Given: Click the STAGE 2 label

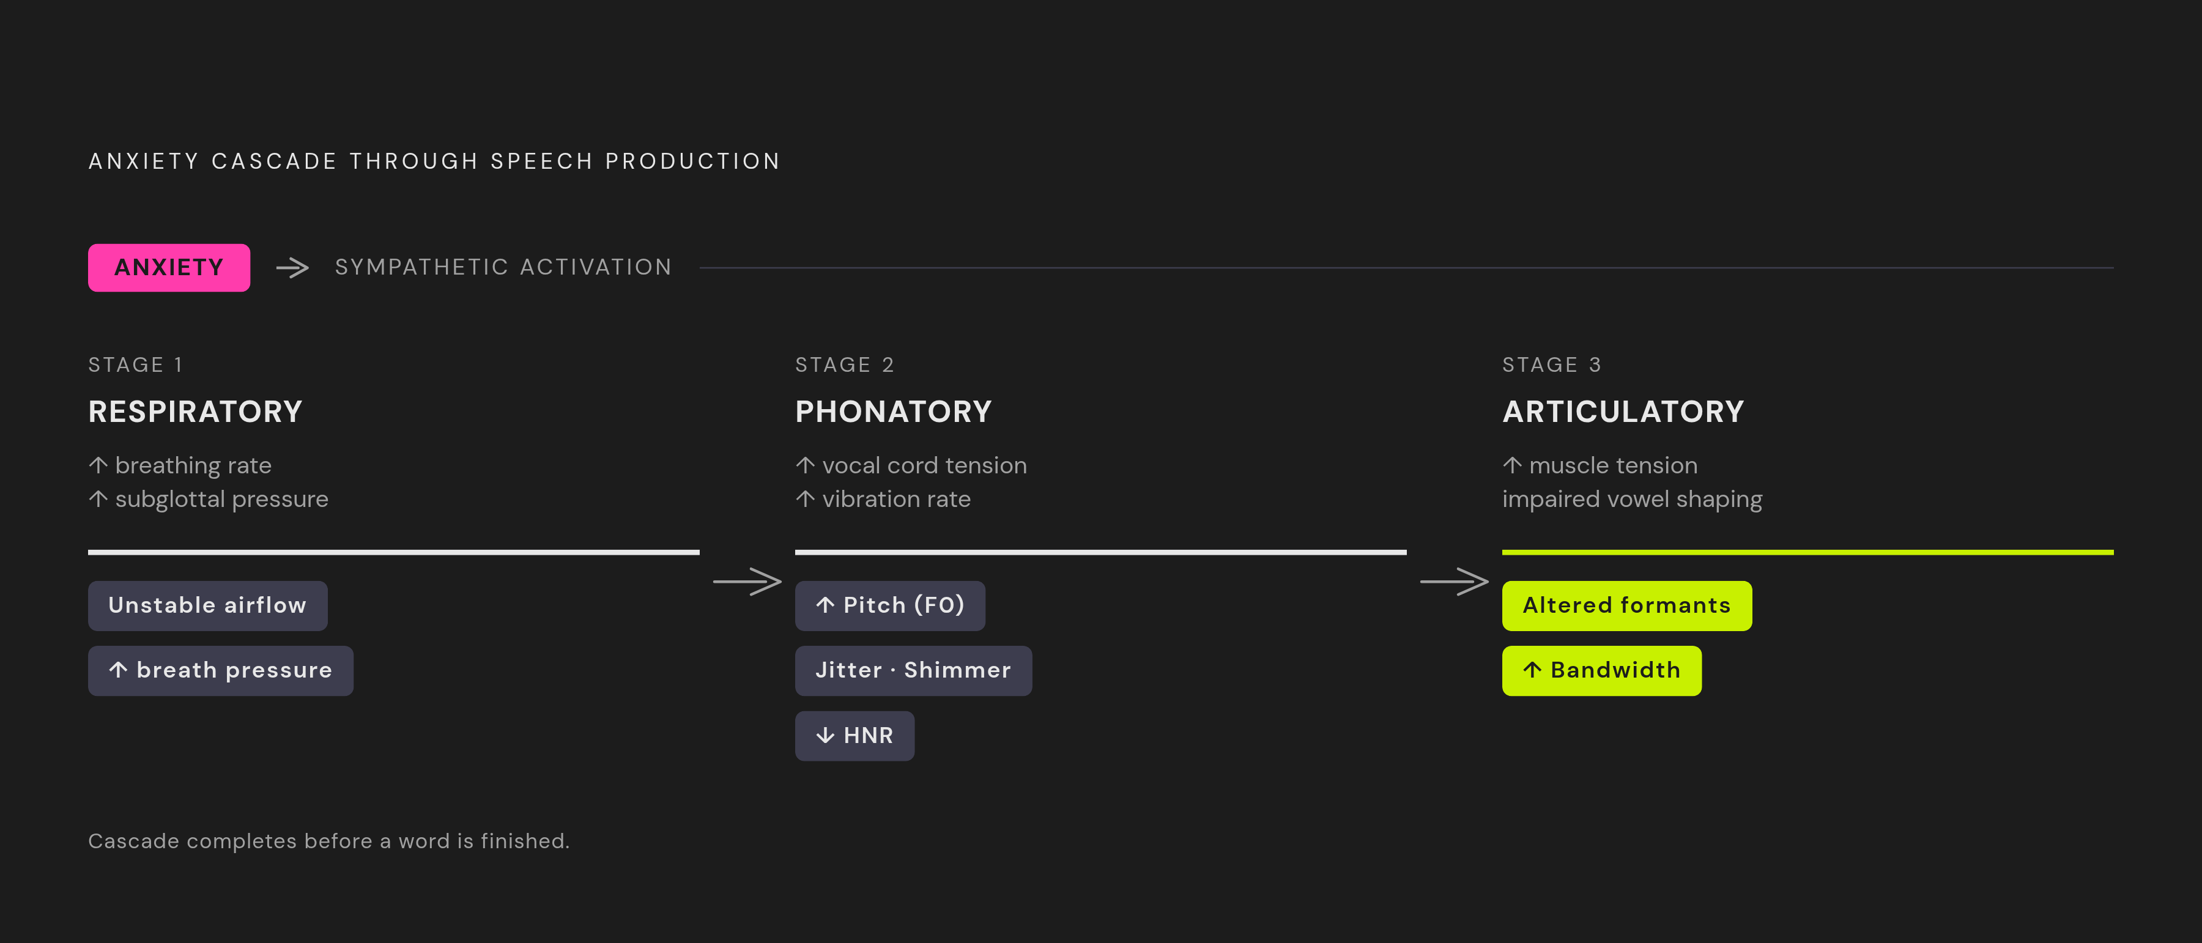Looking at the screenshot, I should point(845,365).
